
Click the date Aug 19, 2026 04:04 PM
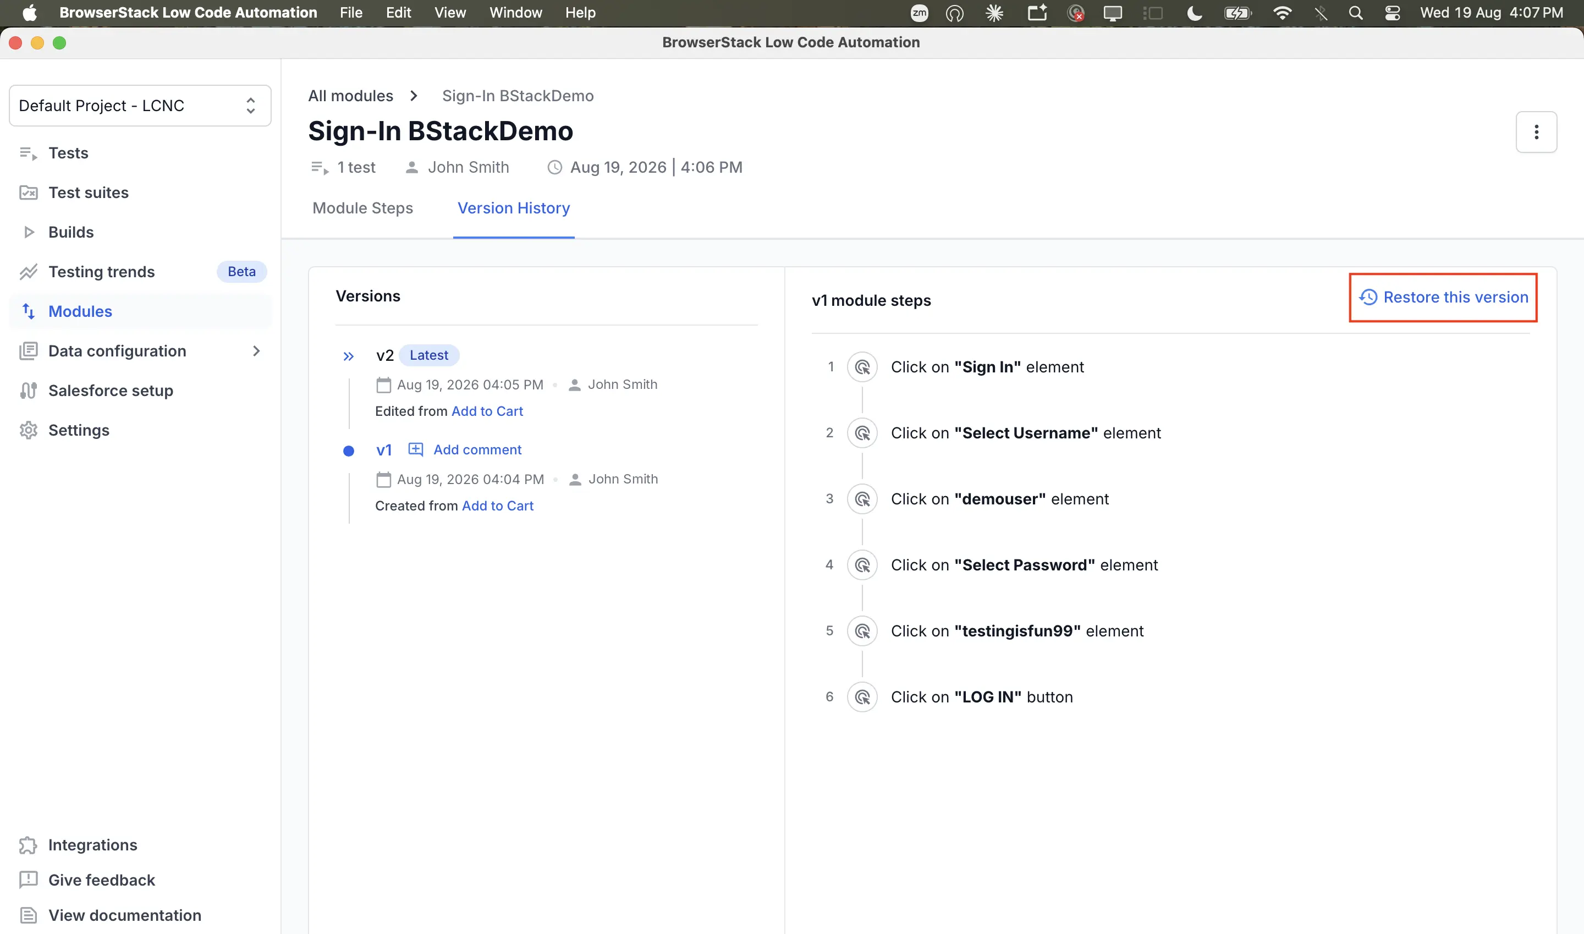[471, 480]
